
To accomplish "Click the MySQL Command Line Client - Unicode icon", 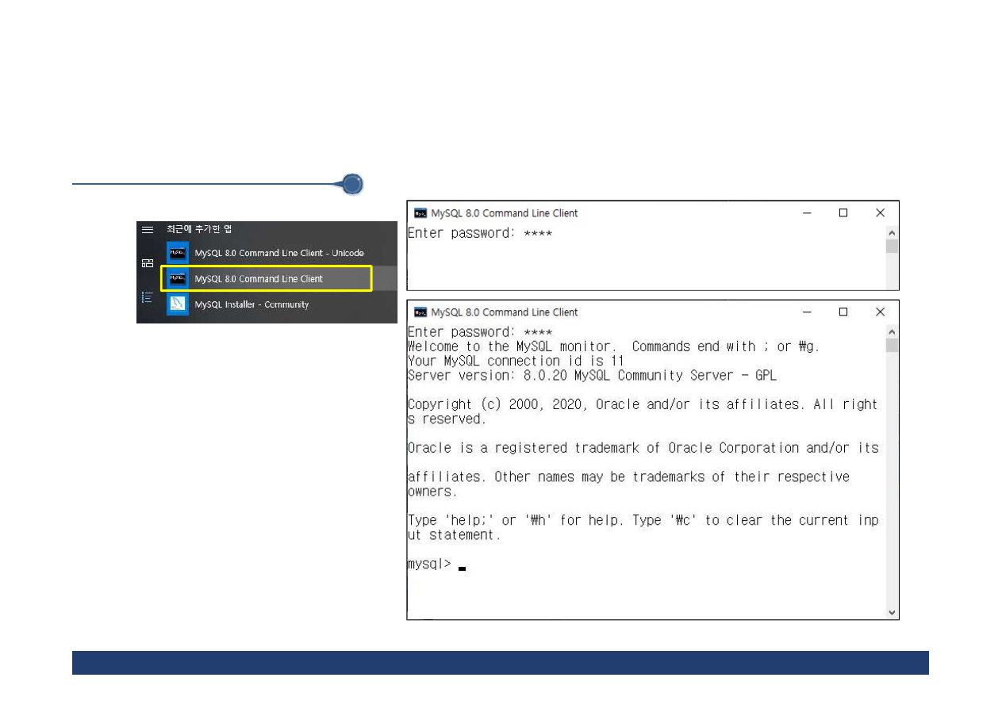I will coord(178,253).
